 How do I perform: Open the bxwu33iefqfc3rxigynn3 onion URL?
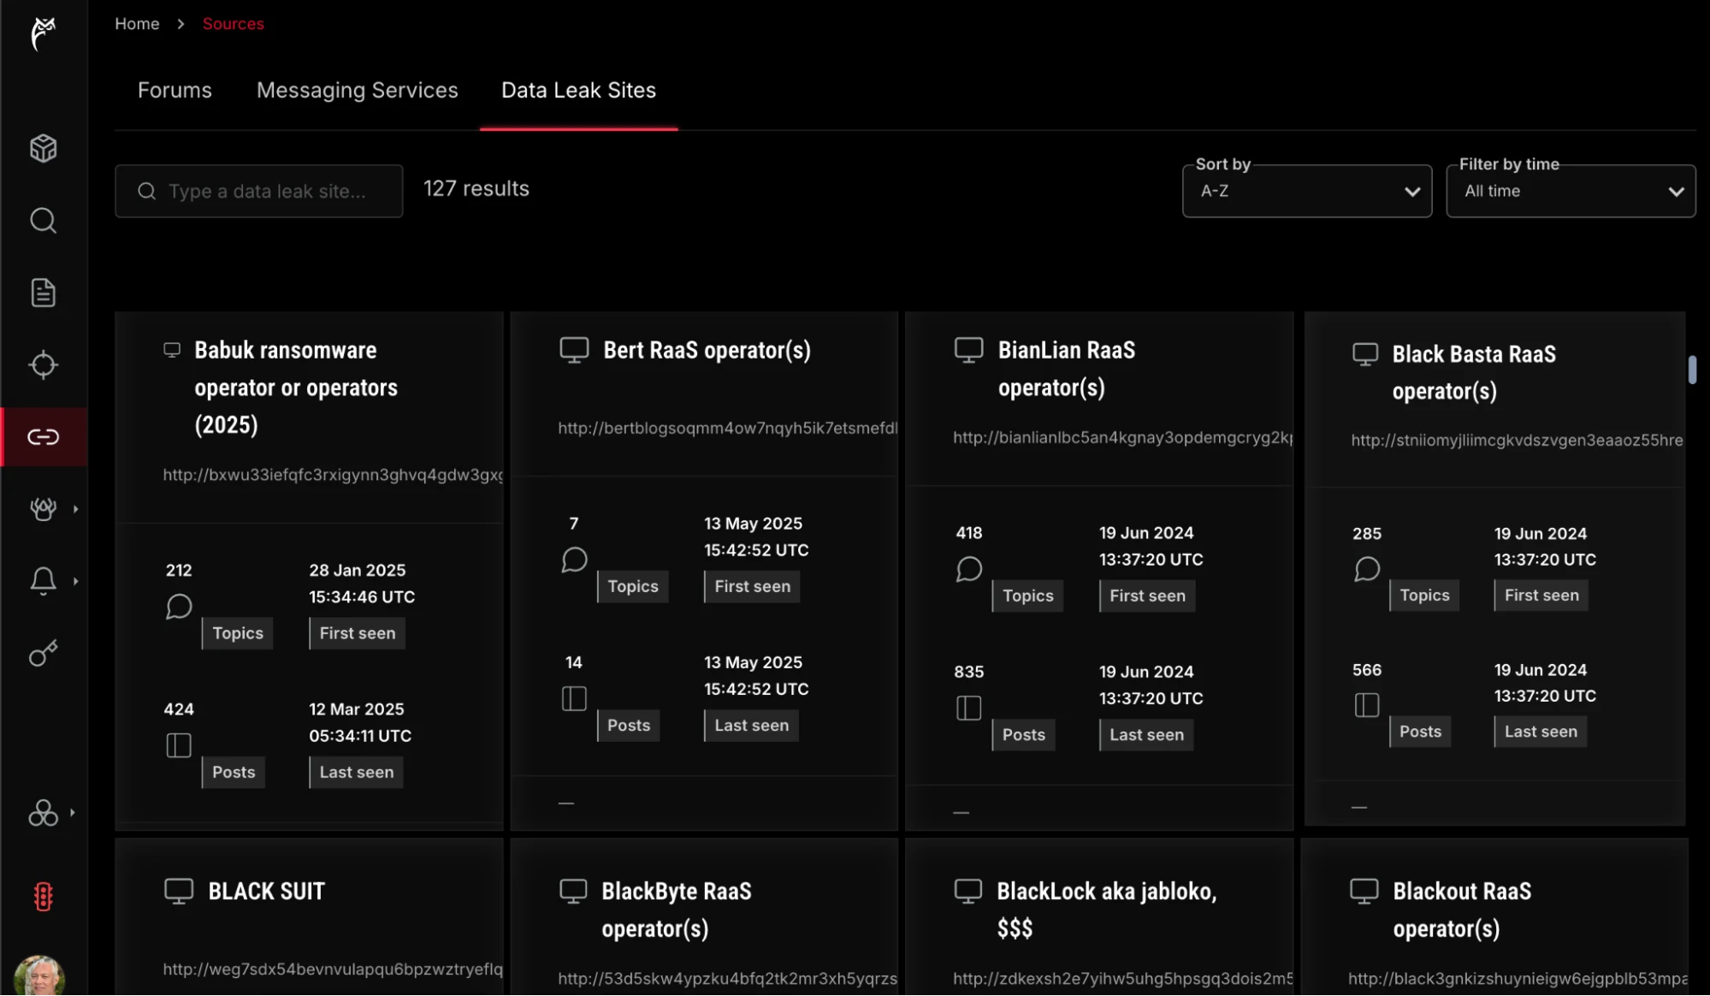pyautogui.click(x=333, y=475)
